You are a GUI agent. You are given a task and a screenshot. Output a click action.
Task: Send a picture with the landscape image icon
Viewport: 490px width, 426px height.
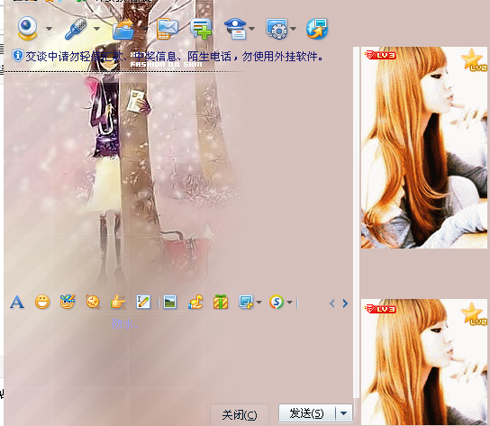(x=169, y=303)
